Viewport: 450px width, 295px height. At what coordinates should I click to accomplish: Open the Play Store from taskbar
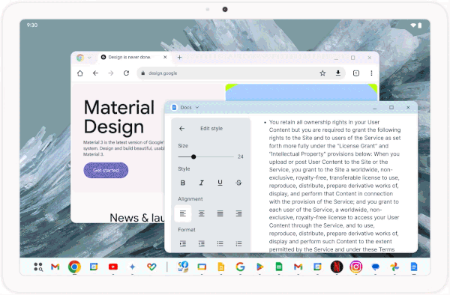coord(259,267)
